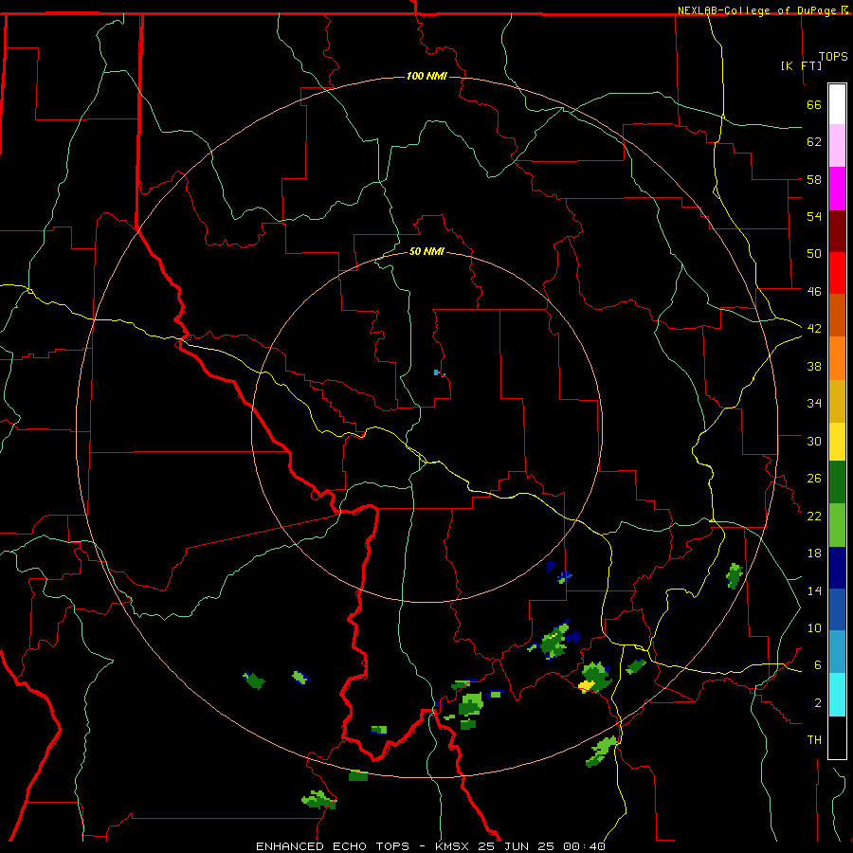Click the legend value "50"
The image size is (853, 853).
pyautogui.click(x=814, y=254)
